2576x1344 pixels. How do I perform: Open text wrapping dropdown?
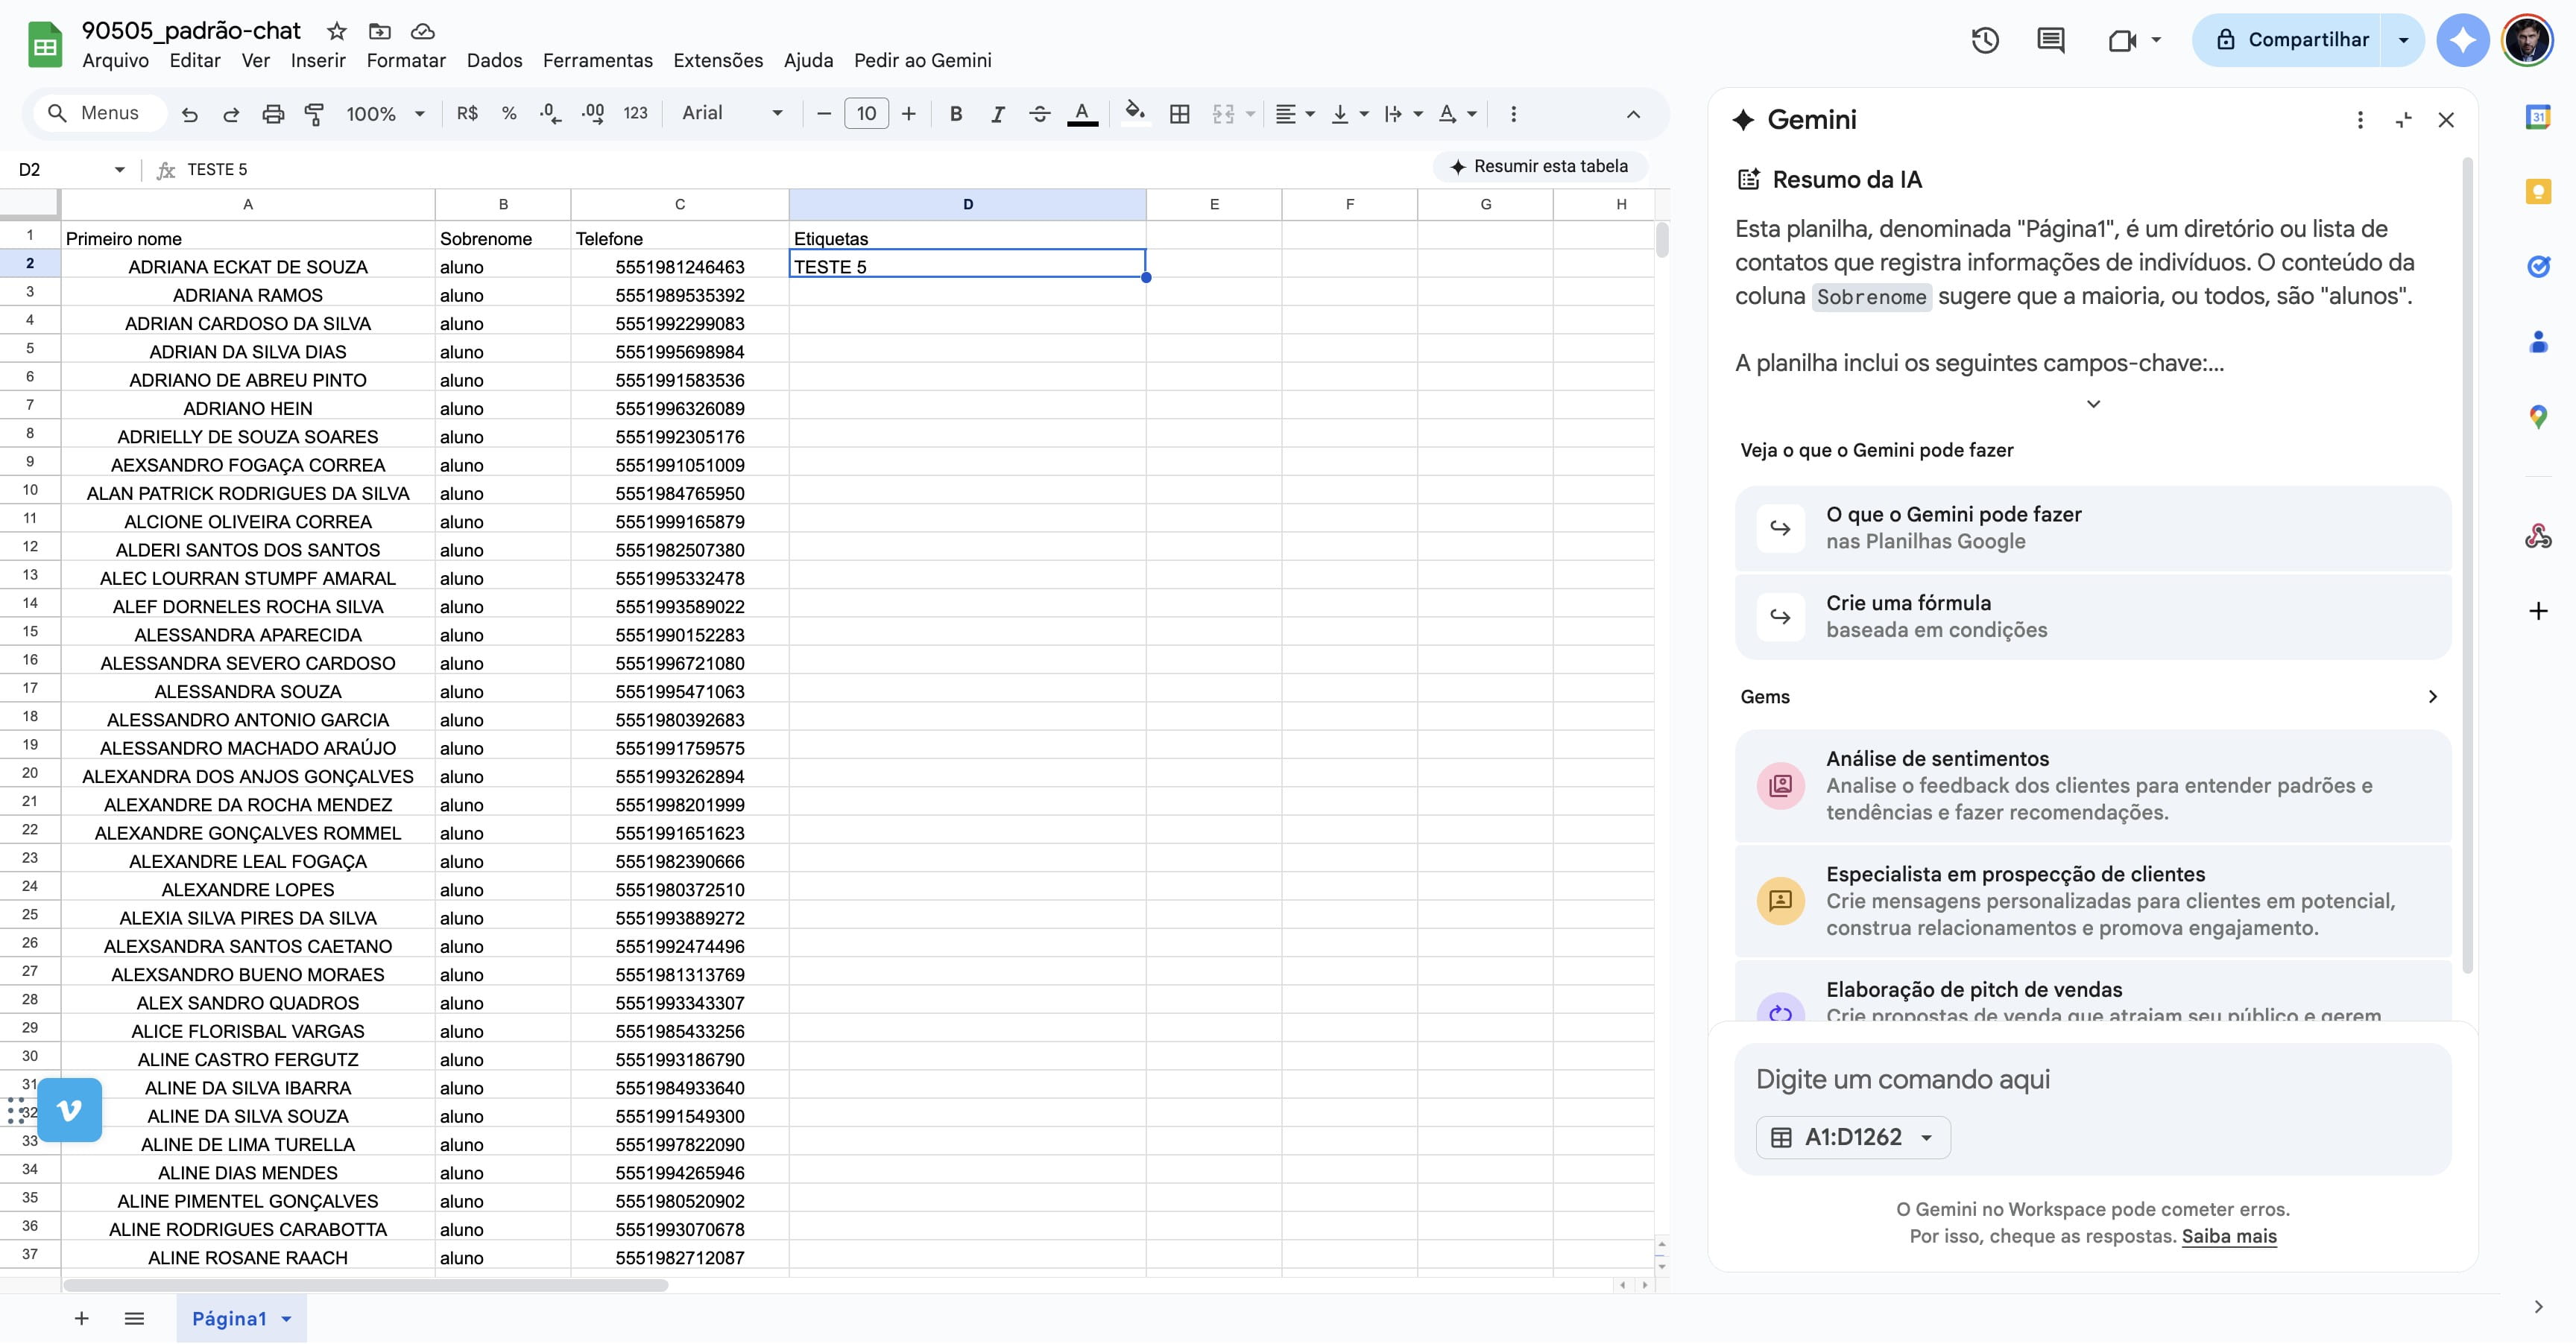coord(1403,114)
